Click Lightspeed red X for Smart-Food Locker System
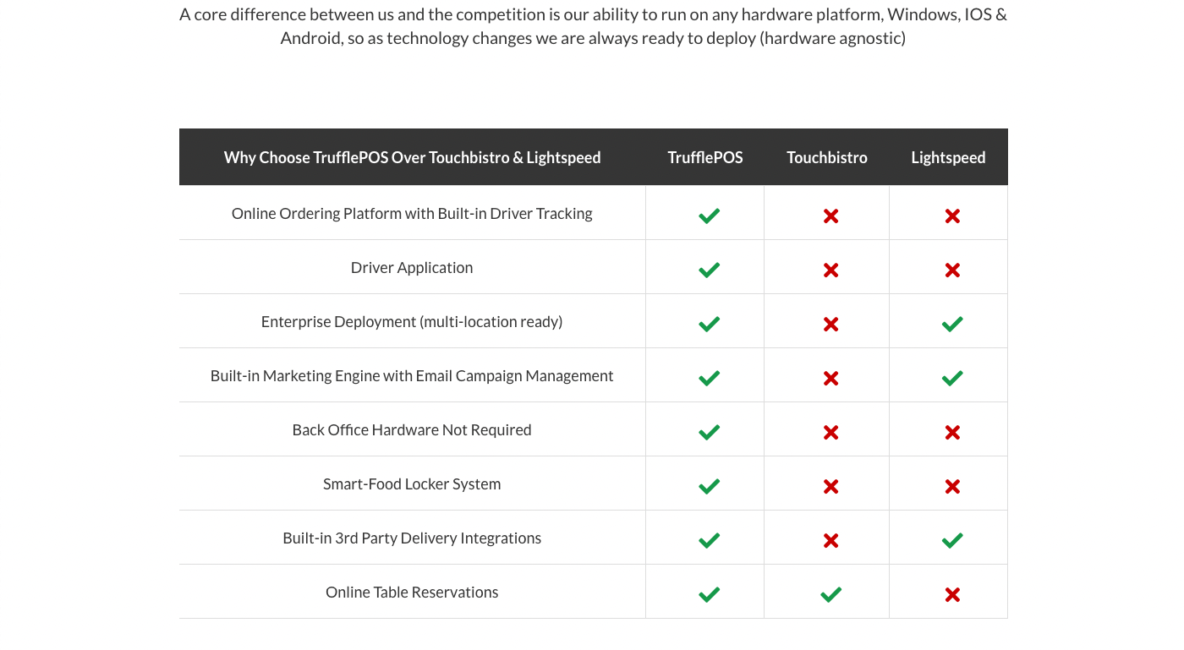 coord(952,486)
